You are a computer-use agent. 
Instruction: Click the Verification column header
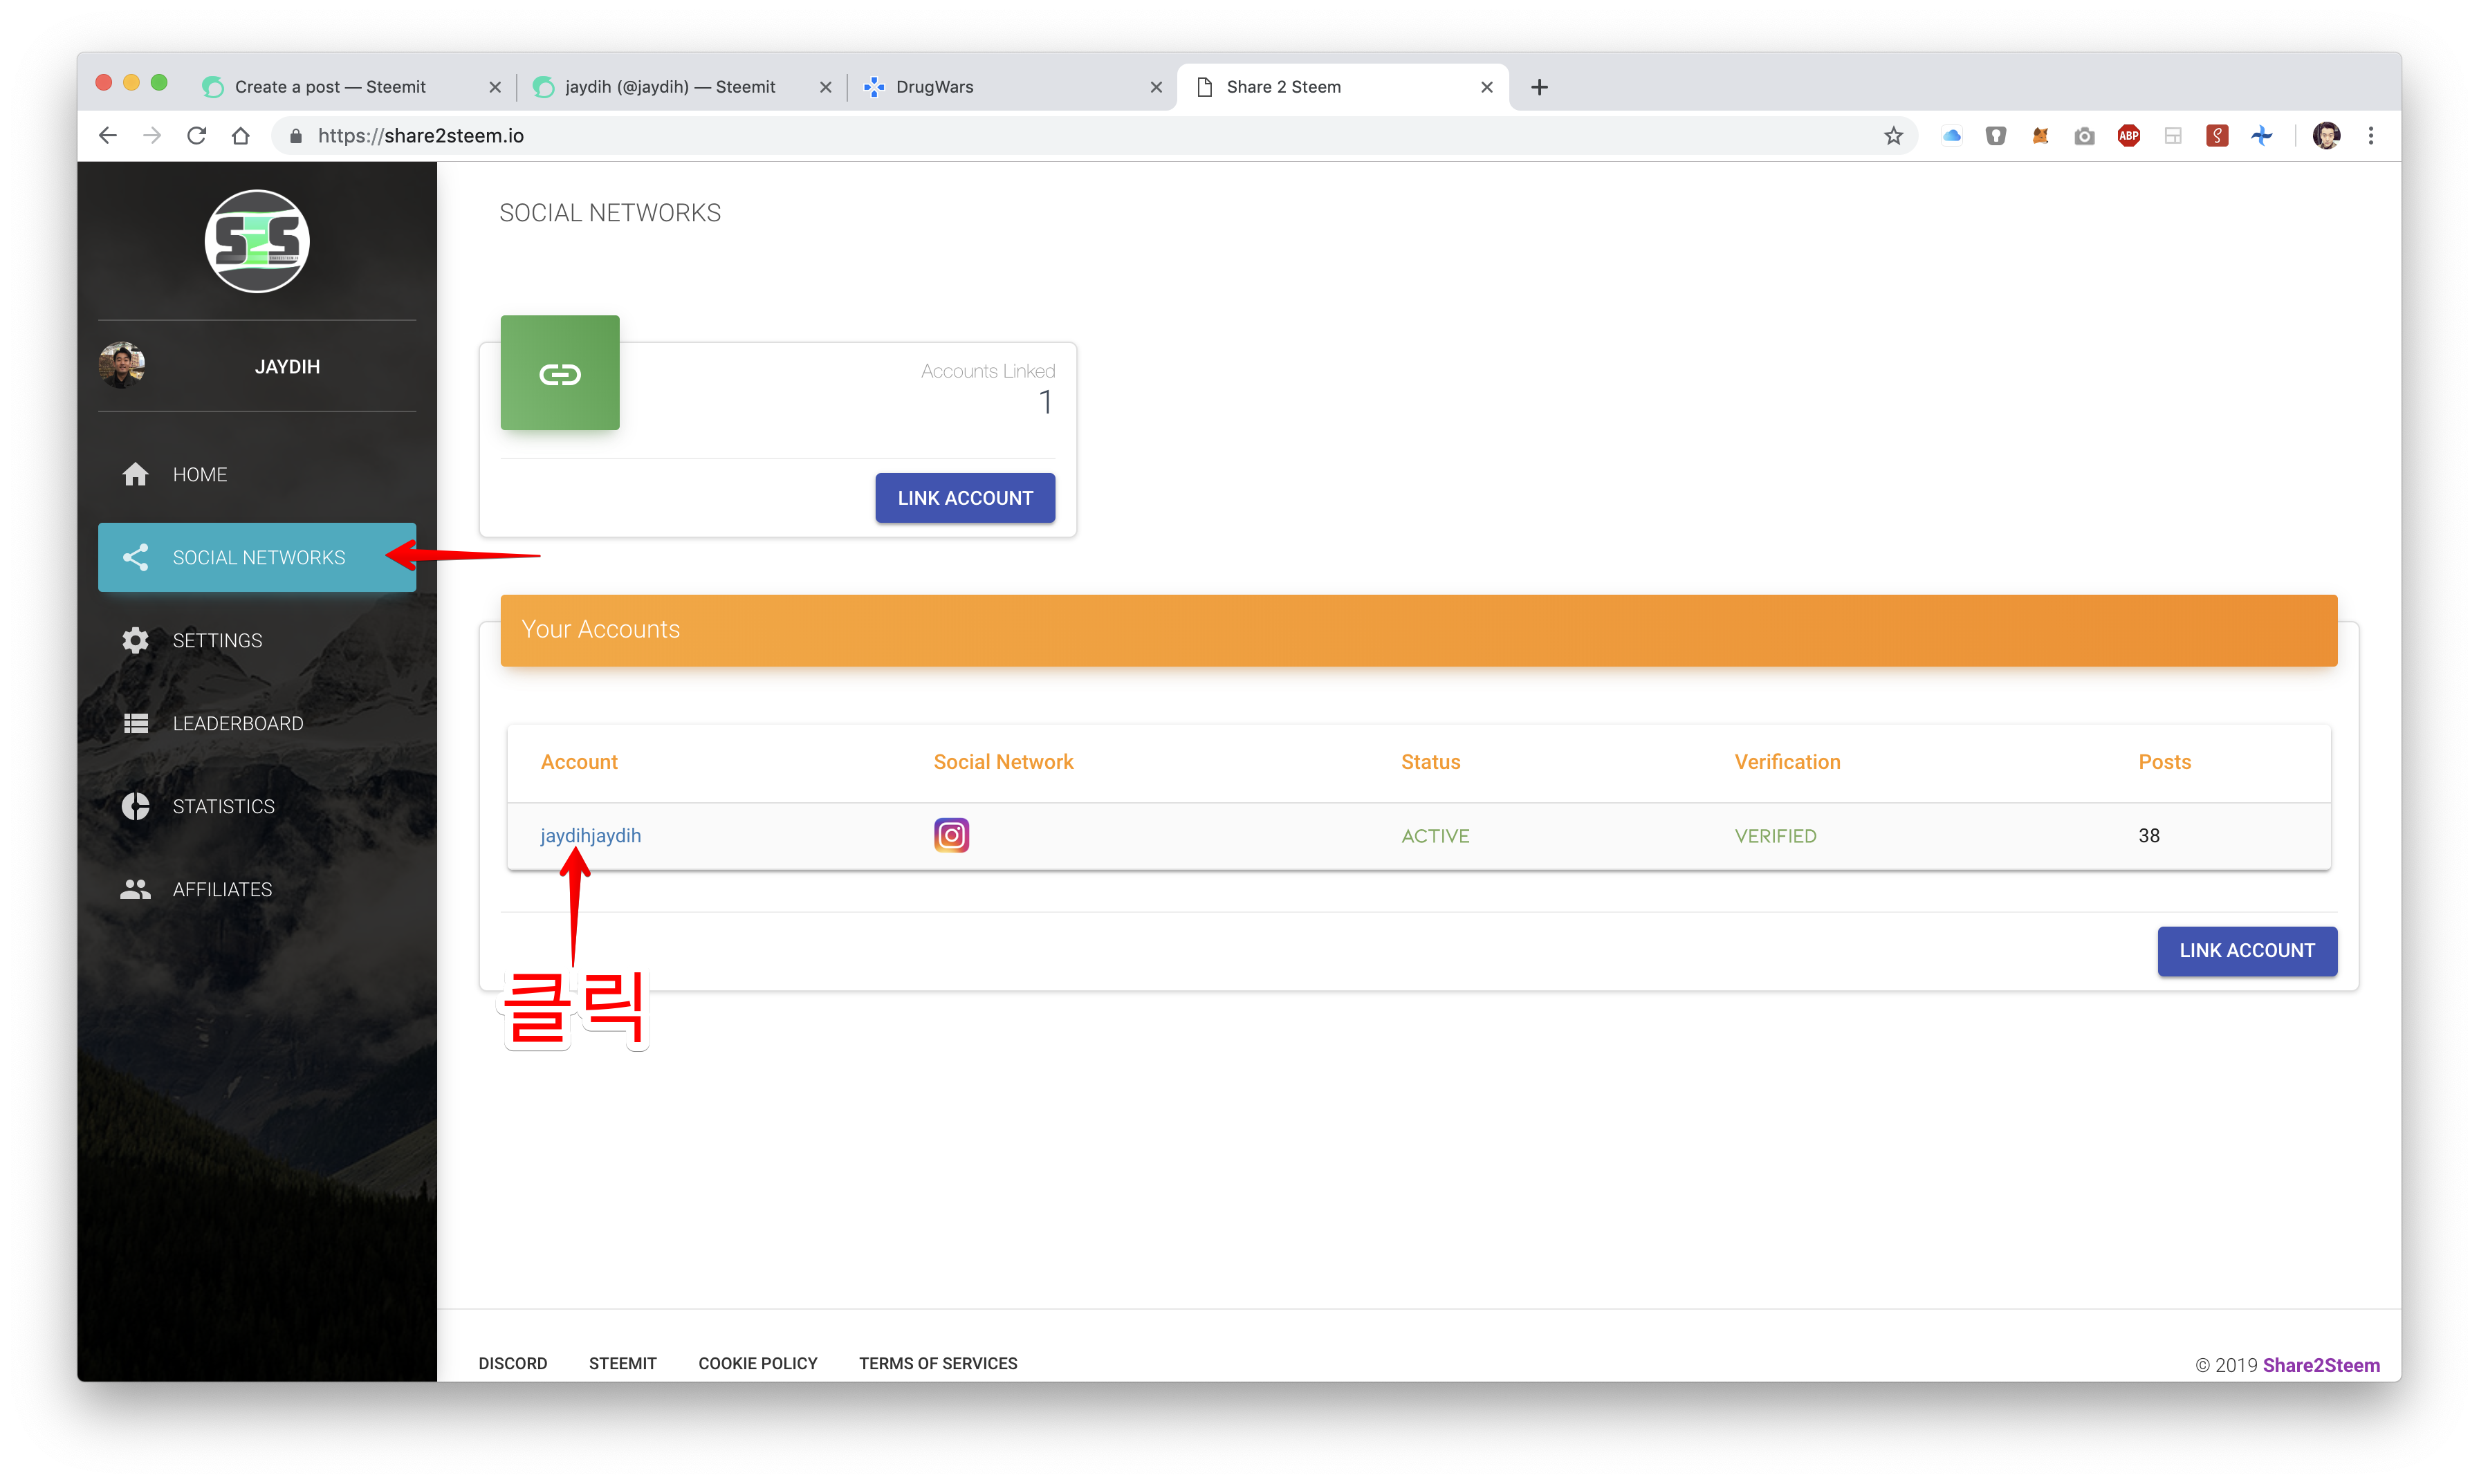pyautogui.click(x=1787, y=762)
